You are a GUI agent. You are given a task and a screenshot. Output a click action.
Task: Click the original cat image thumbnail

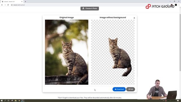point(67,52)
